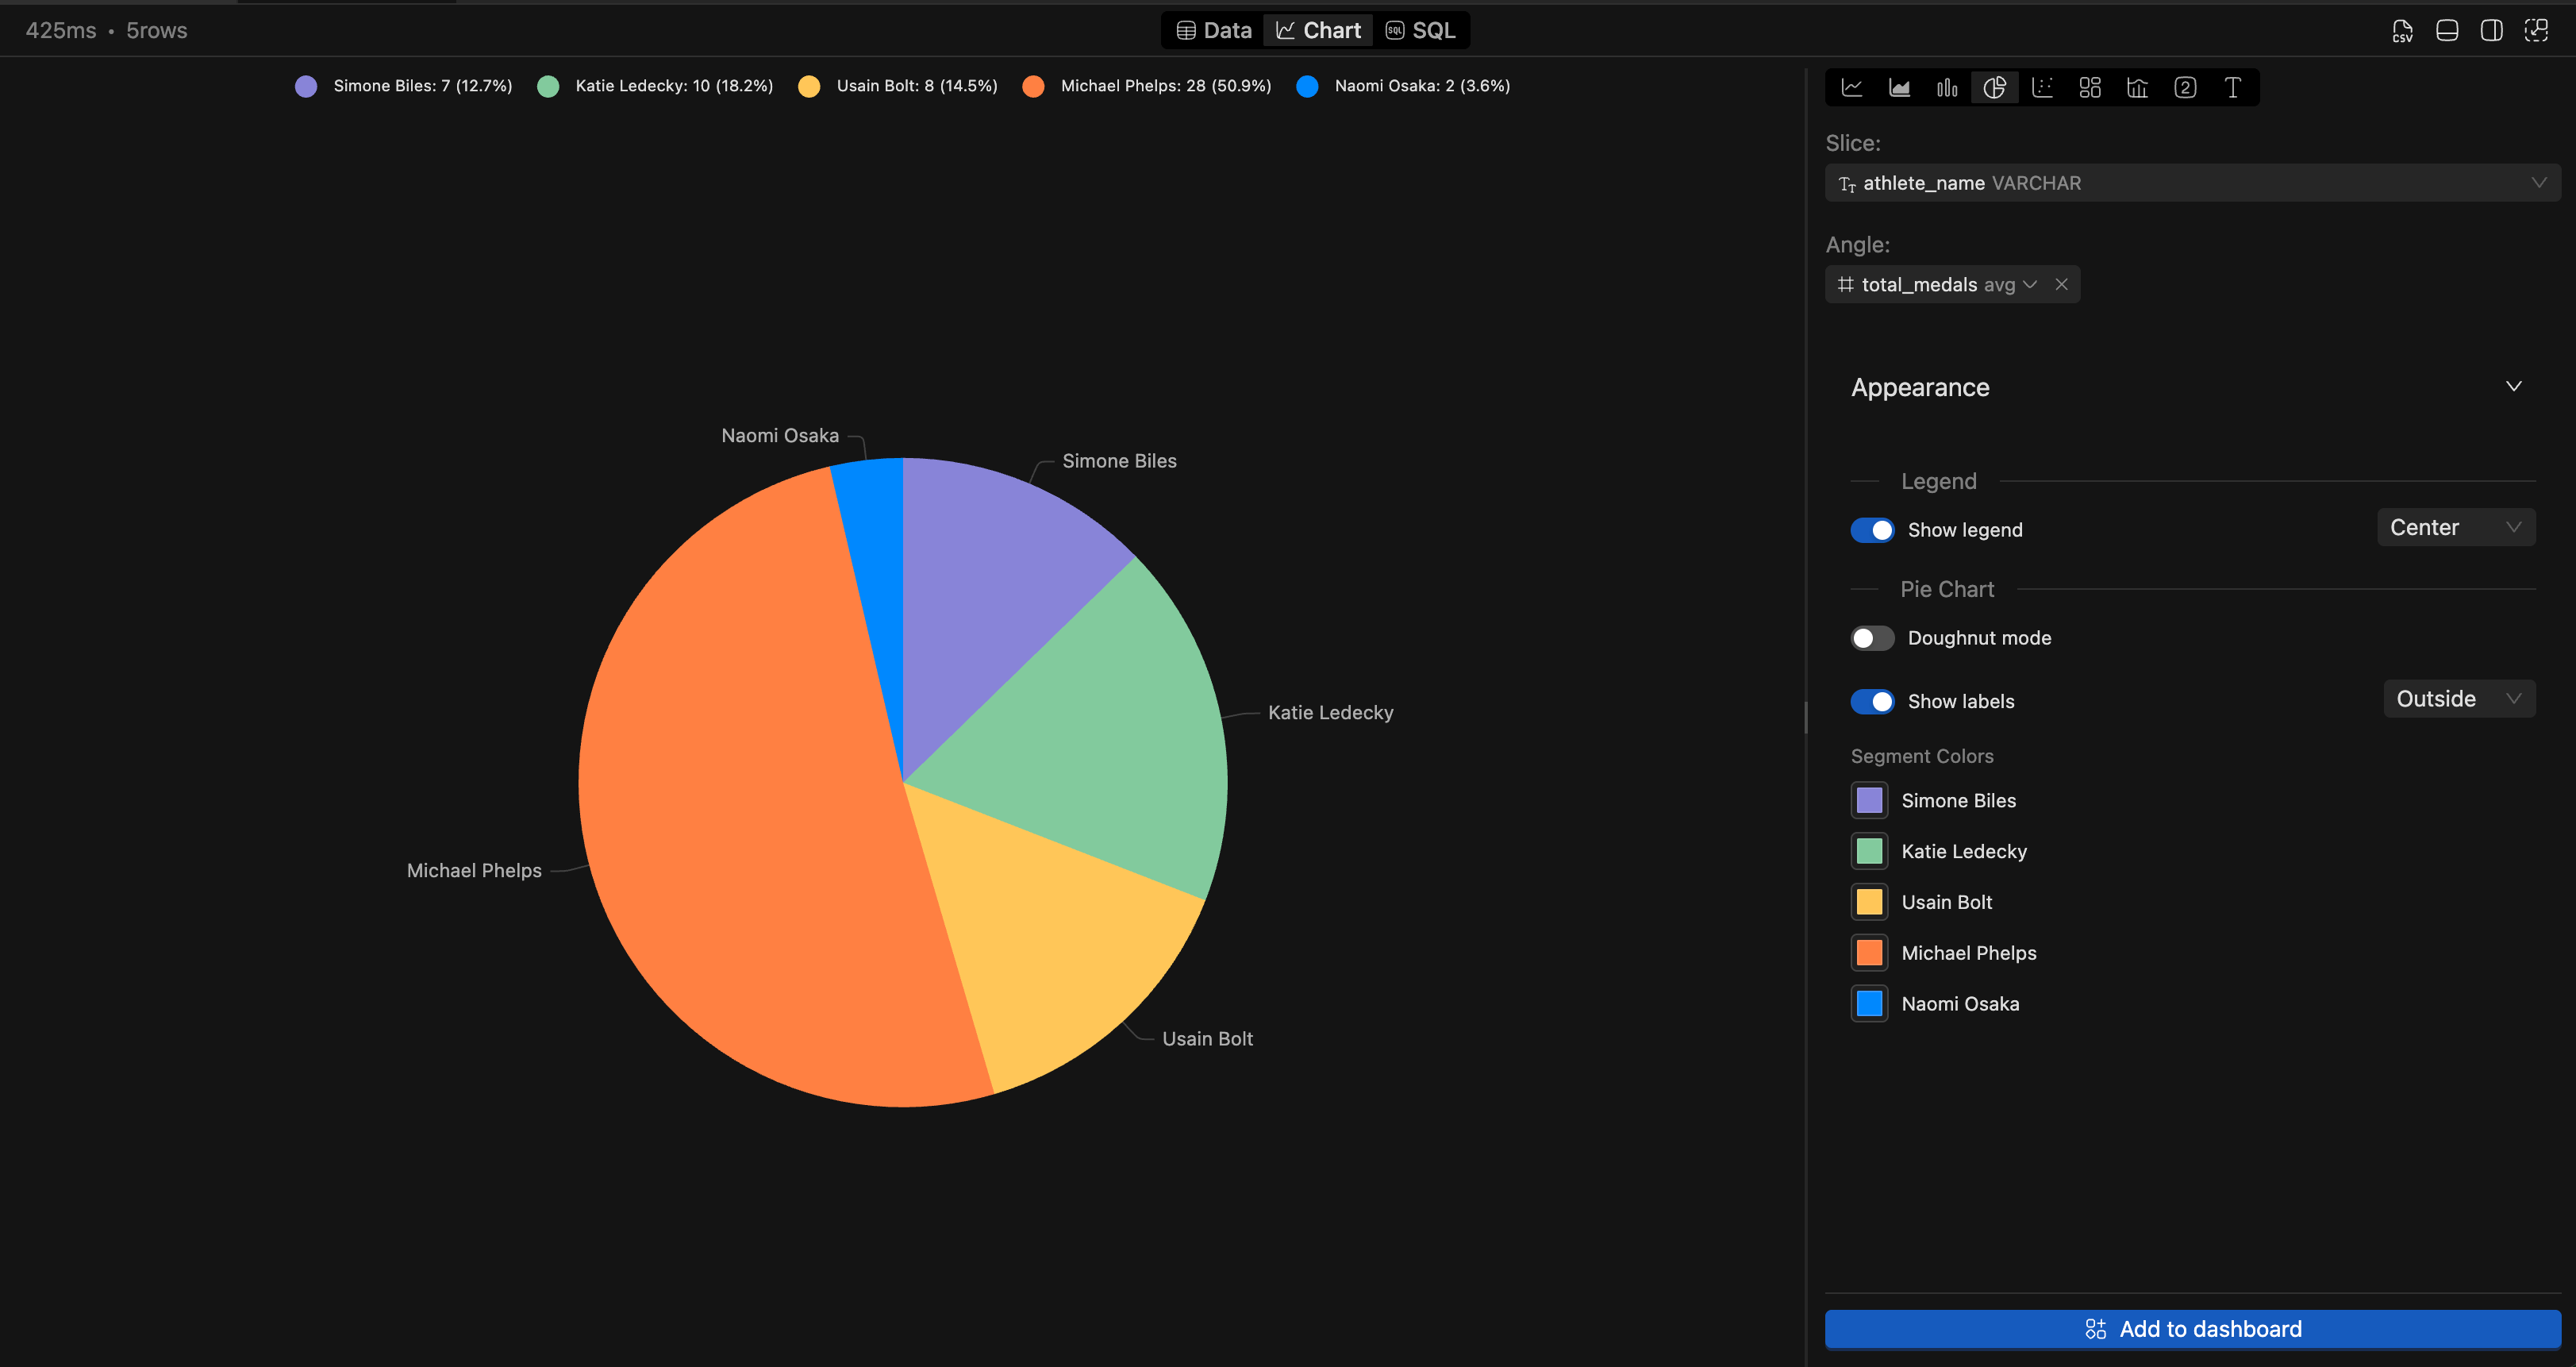Open the legend position Center dropdown

click(x=2456, y=527)
